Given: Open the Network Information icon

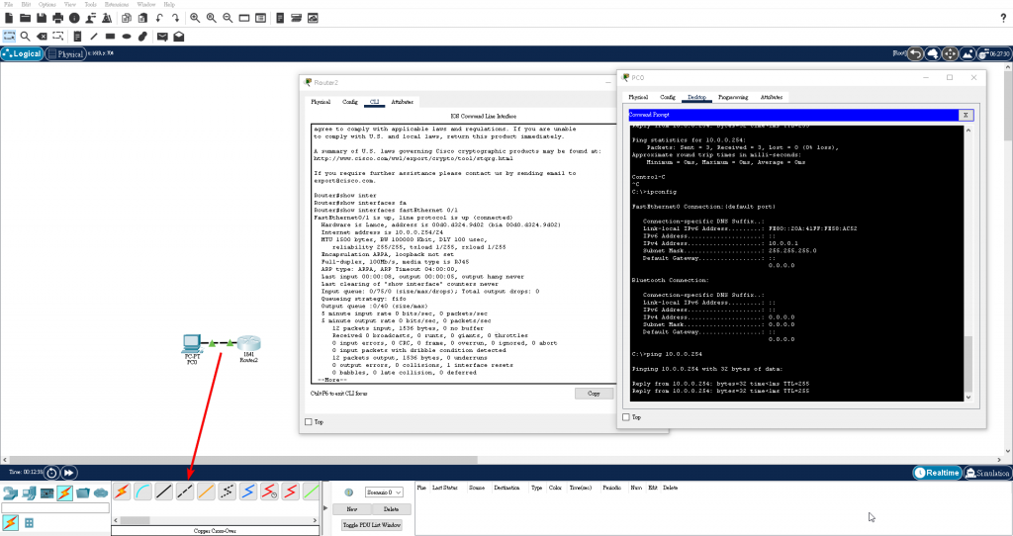Looking at the screenshot, I should (74, 18).
